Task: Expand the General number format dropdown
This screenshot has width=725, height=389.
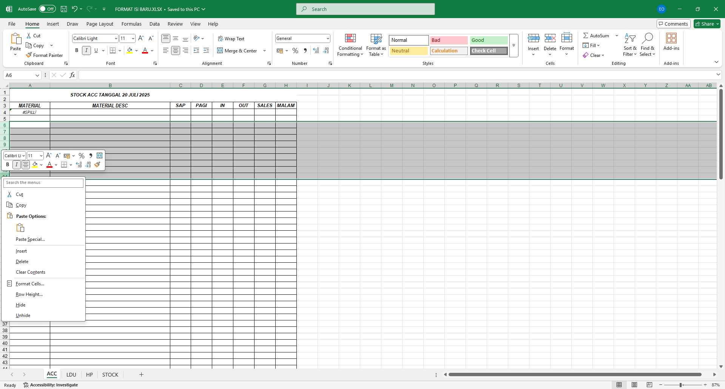Action: pyautogui.click(x=327, y=38)
